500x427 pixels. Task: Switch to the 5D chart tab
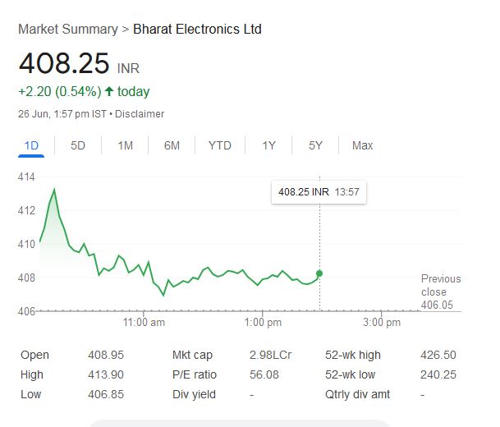[78, 145]
